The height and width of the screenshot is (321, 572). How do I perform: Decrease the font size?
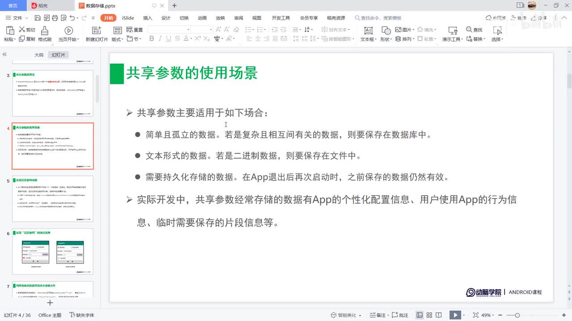[227, 30]
